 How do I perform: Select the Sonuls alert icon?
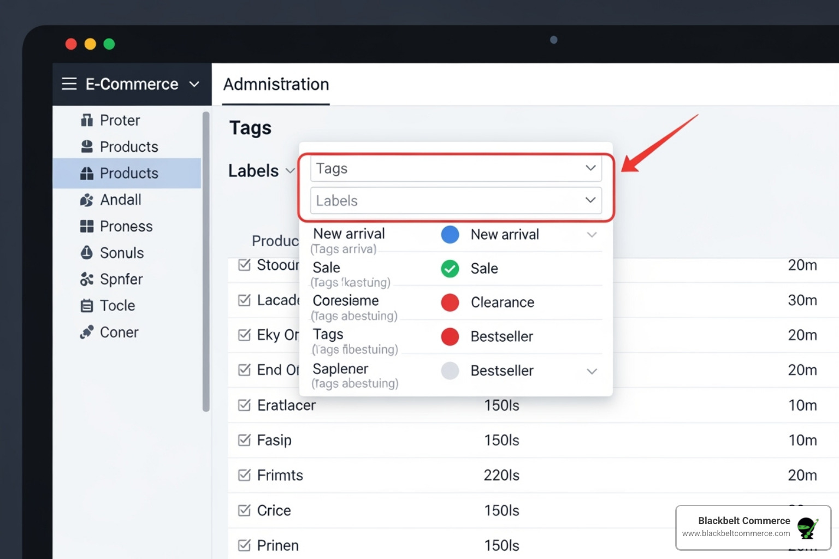(88, 253)
